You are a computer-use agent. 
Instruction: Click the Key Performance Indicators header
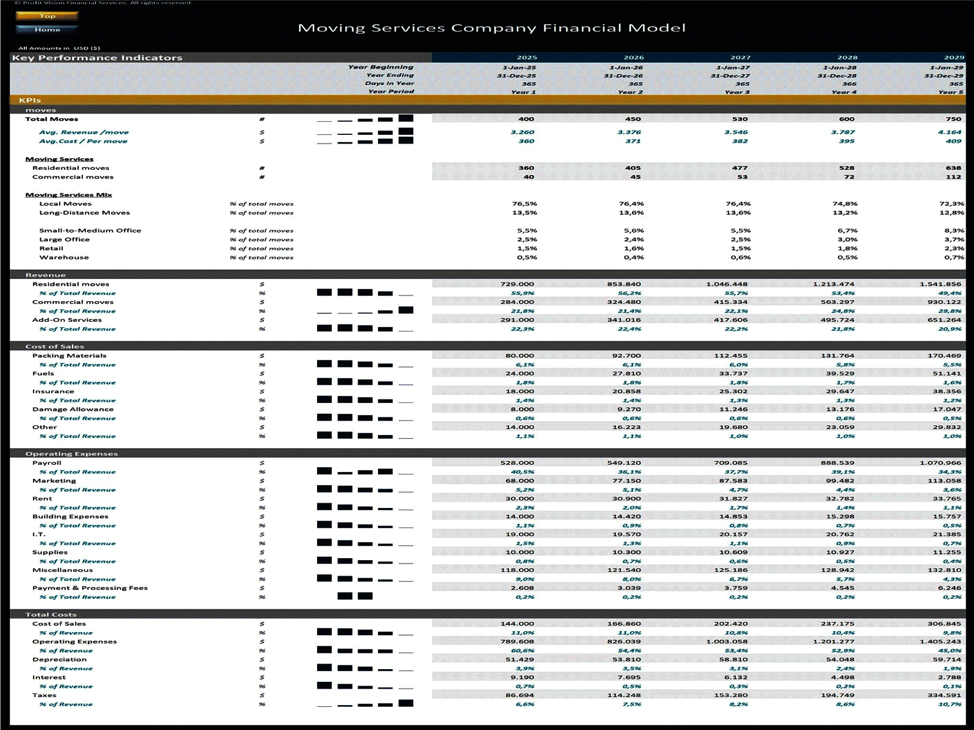pos(97,58)
